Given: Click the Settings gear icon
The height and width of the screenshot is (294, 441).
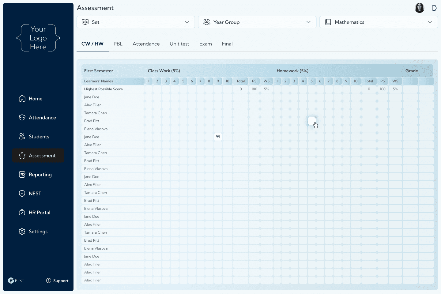Looking at the screenshot, I should pyautogui.click(x=22, y=231).
